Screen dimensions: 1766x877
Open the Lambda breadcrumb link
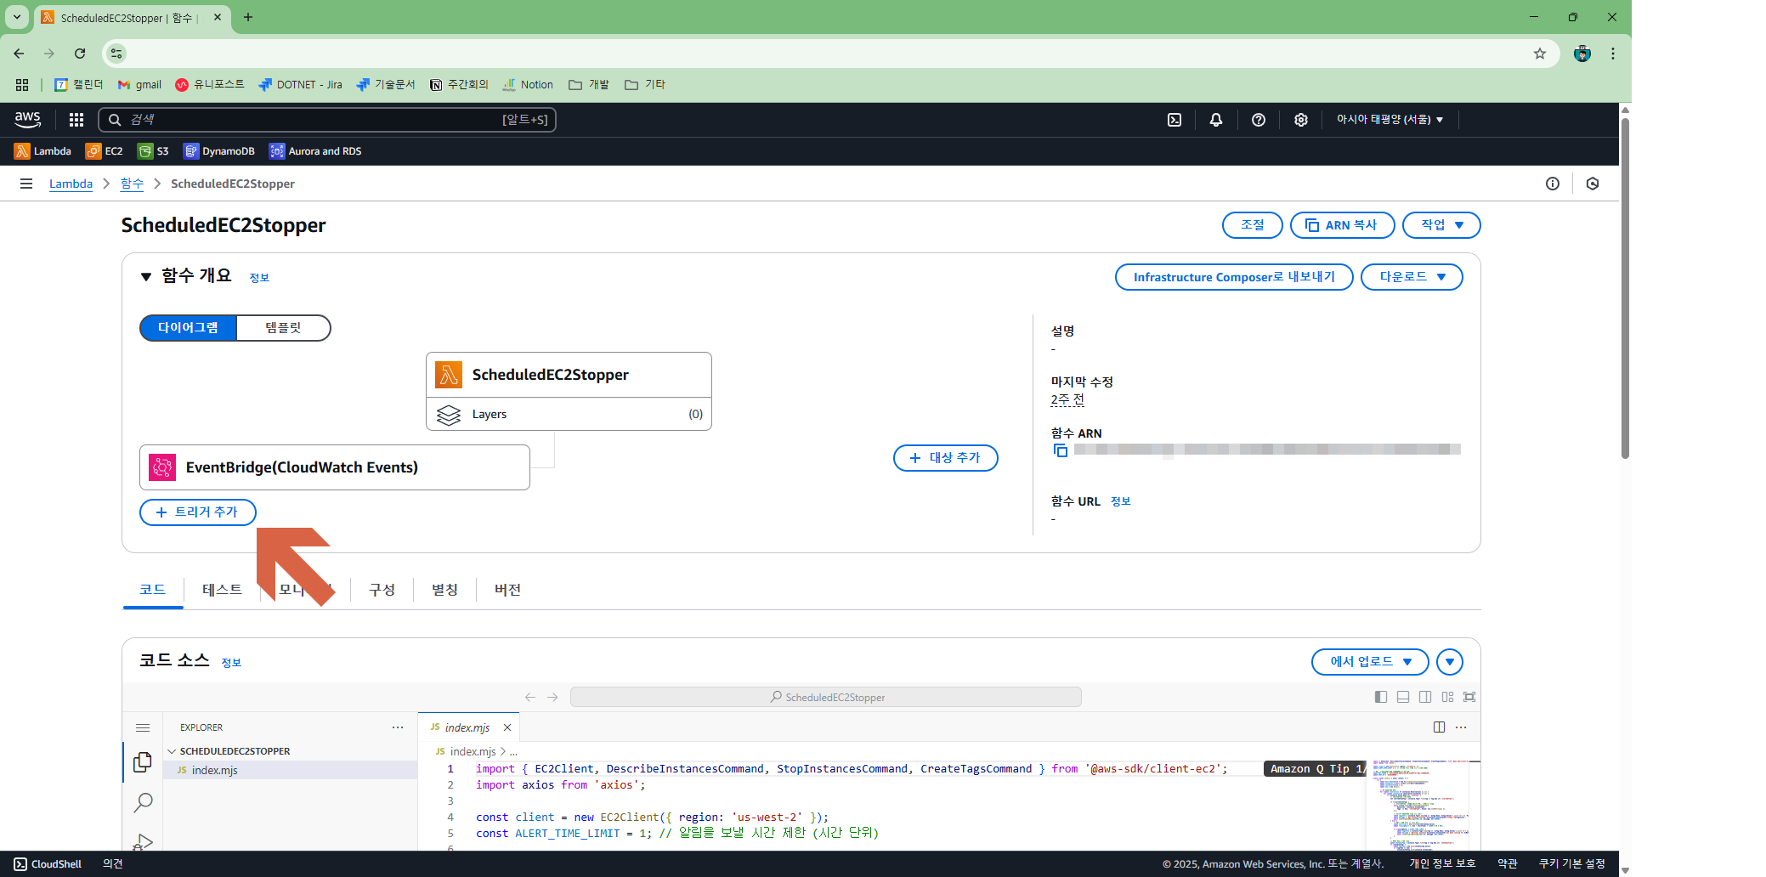pyautogui.click(x=71, y=184)
